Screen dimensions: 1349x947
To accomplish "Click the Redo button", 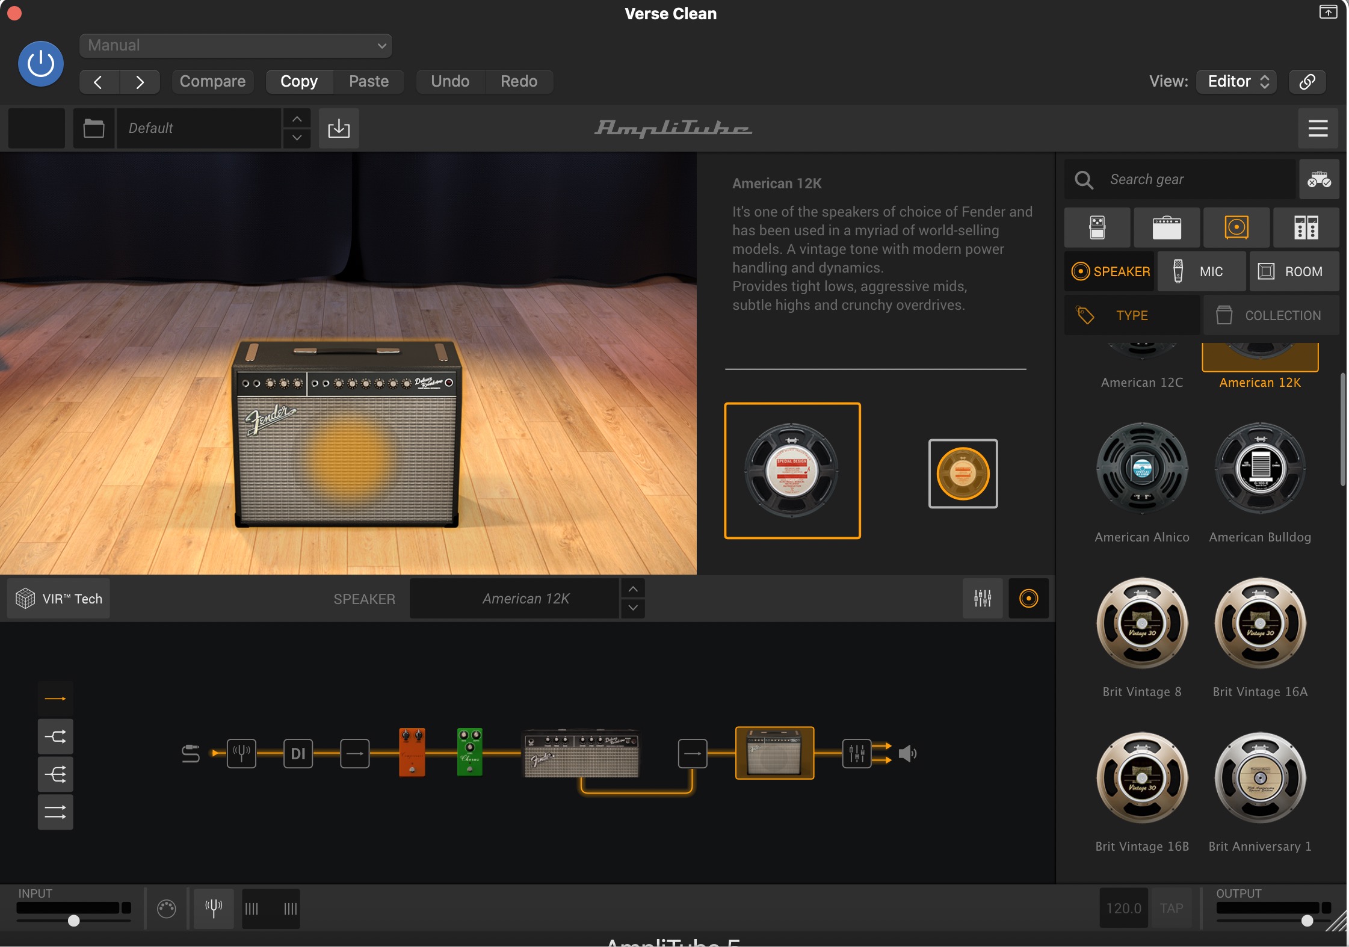I will click(519, 82).
